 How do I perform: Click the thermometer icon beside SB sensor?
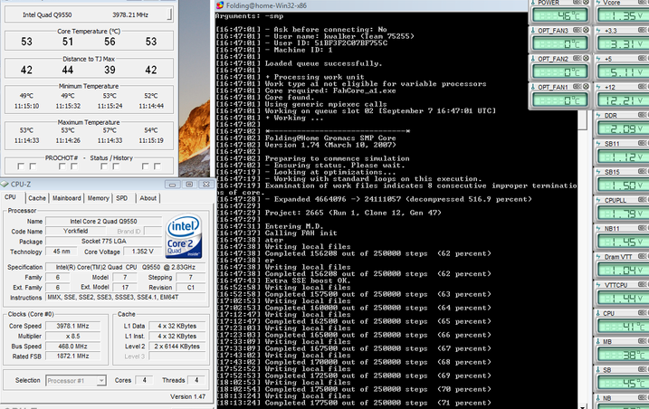(598, 370)
